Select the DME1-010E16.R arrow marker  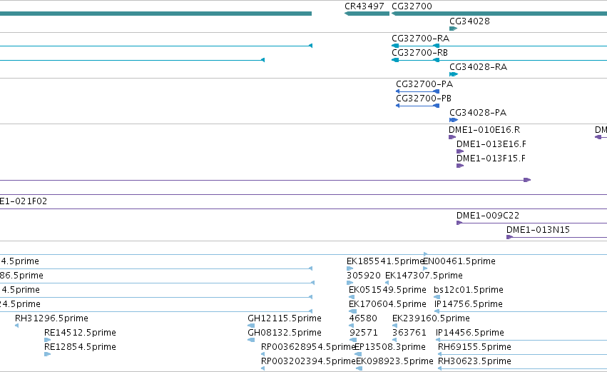[x=452, y=137]
